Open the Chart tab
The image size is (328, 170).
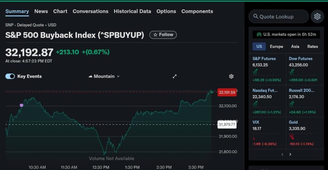(60, 11)
